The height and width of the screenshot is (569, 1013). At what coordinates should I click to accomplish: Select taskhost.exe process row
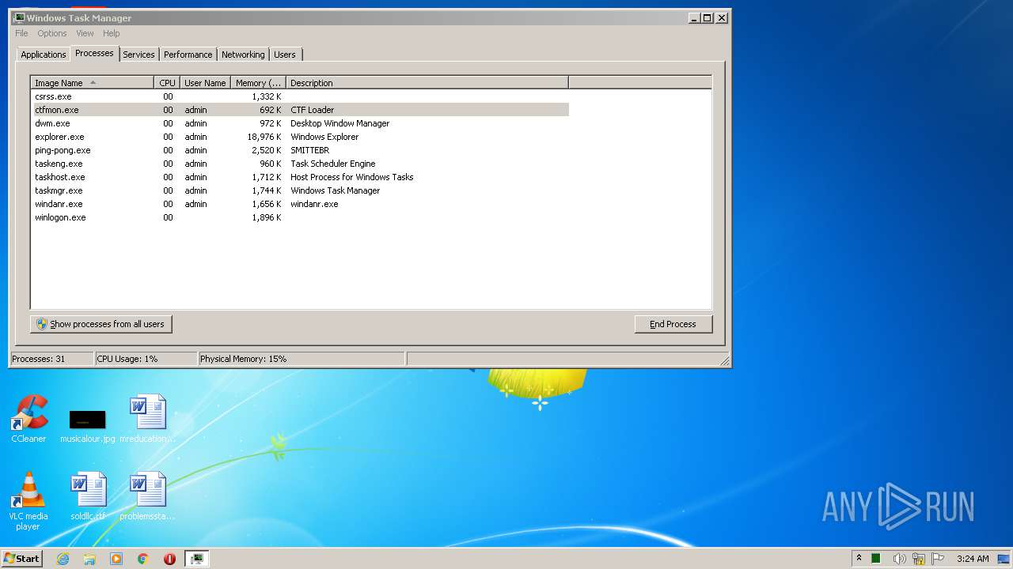tap(300, 177)
